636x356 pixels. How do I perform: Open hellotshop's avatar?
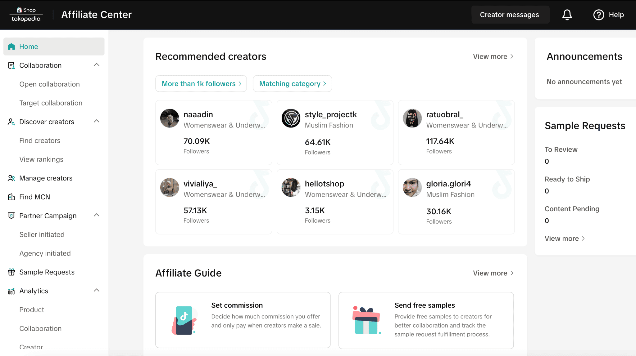point(291,187)
